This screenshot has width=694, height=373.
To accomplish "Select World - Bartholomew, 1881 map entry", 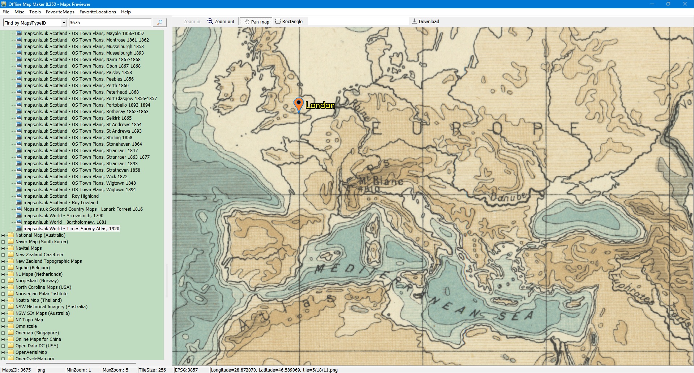I will (65, 222).
